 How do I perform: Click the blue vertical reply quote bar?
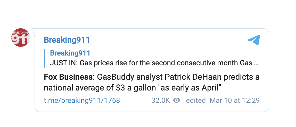tap(45, 59)
